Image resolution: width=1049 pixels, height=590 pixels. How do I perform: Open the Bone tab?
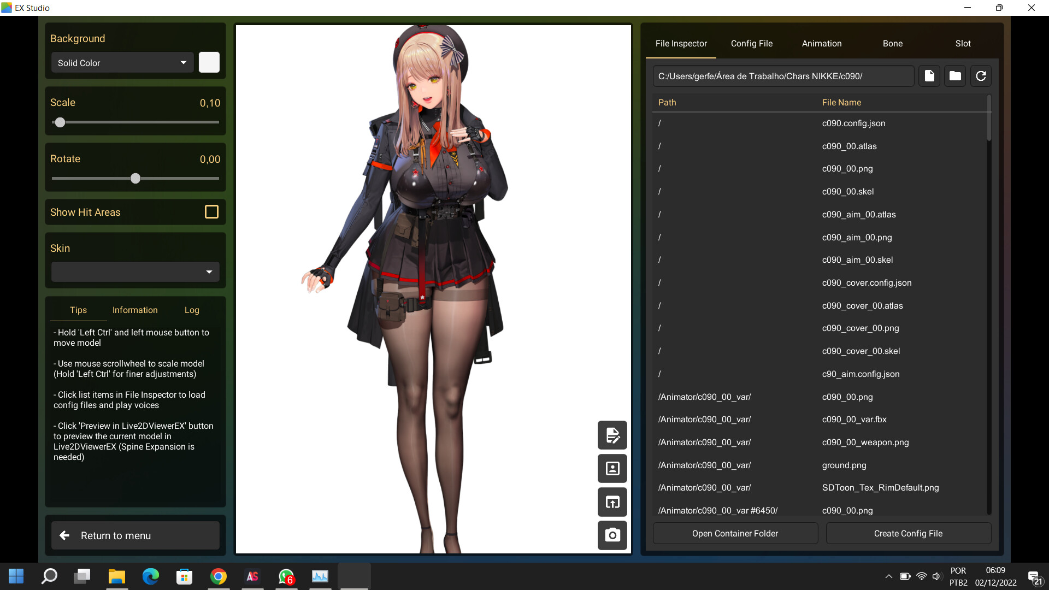tap(893, 43)
